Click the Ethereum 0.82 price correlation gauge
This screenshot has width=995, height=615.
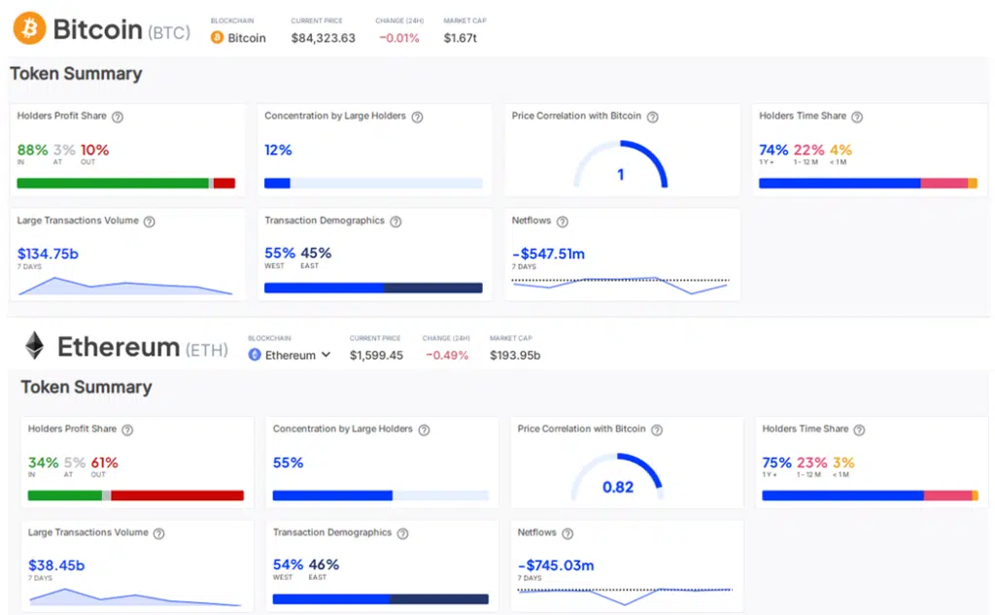618,474
